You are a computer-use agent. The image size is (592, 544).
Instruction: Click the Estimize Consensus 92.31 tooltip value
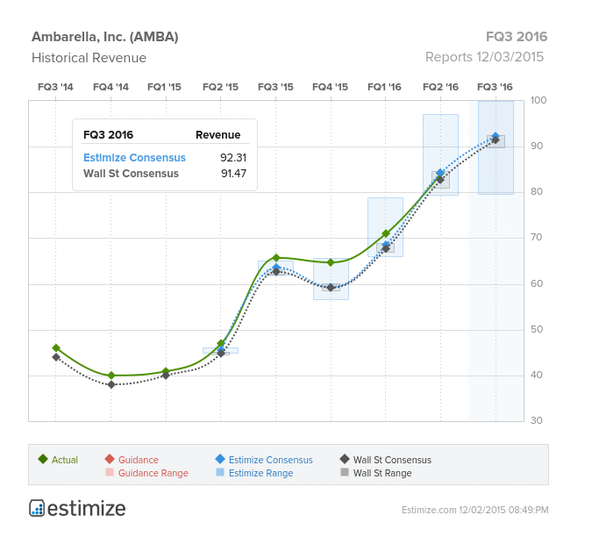[x=233, y=158]
